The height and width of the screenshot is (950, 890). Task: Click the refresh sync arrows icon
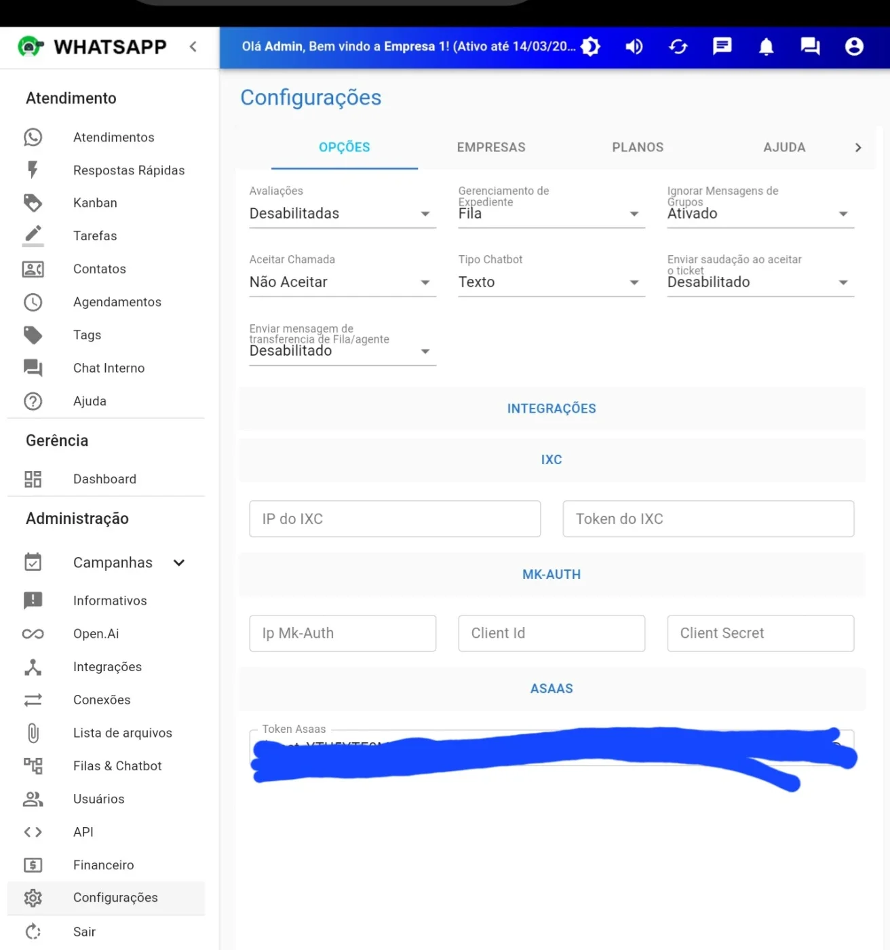(x=678, y=46)
